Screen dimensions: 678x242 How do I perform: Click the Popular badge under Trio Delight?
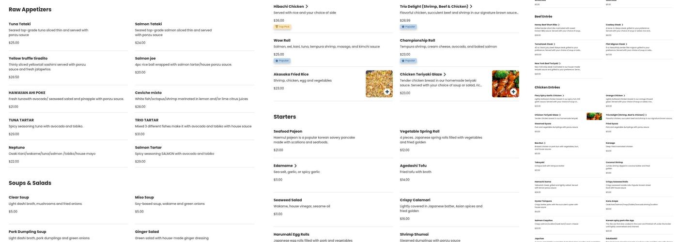tap(408, 27)
